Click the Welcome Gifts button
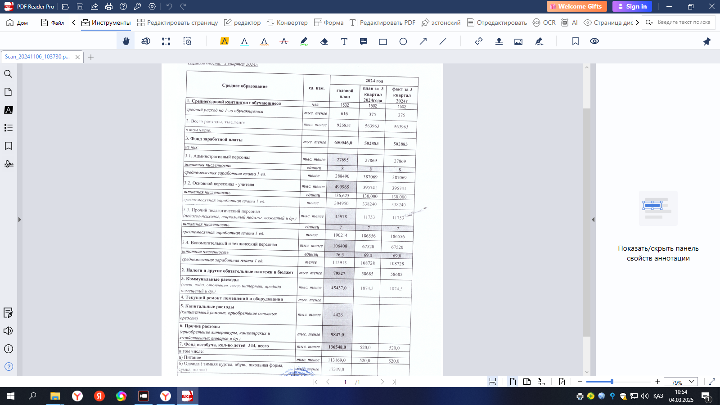This screenshot has width=720, height=405. tap(576, 6)
